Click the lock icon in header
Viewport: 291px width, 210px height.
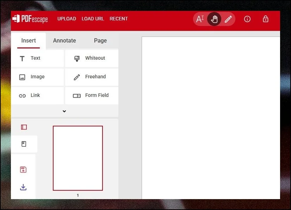(266, 19)
